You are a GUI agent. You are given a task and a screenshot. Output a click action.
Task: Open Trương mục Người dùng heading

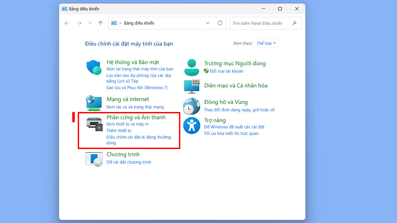(235, 63)
